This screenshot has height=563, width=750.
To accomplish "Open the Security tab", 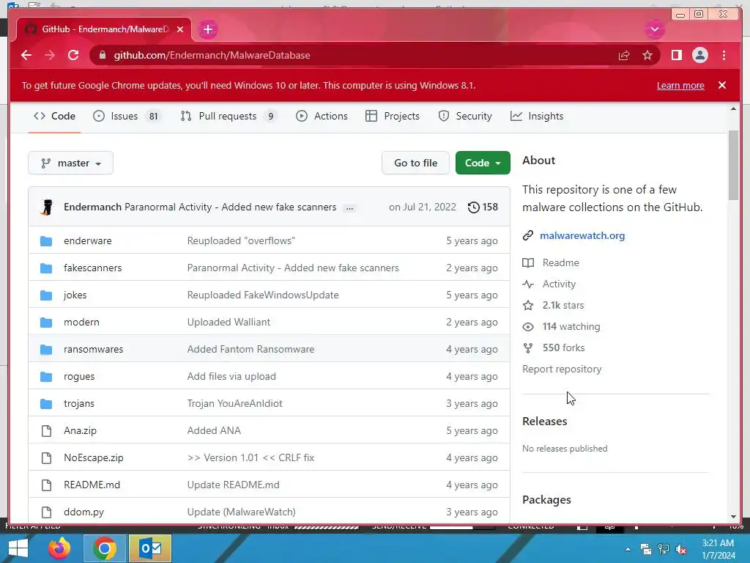I will click(465, 116).
